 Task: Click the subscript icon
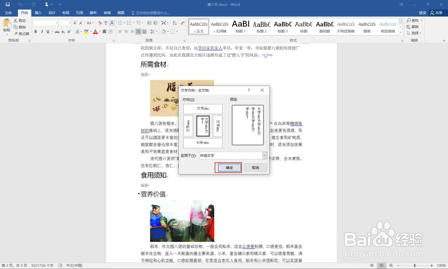63,31
